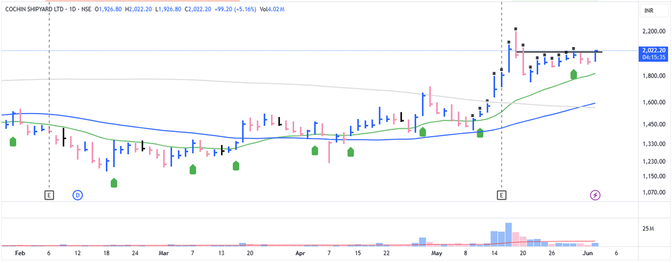Click the green signal marker under early February bars
The image size is (672, 263).
(x=13, y=142)
